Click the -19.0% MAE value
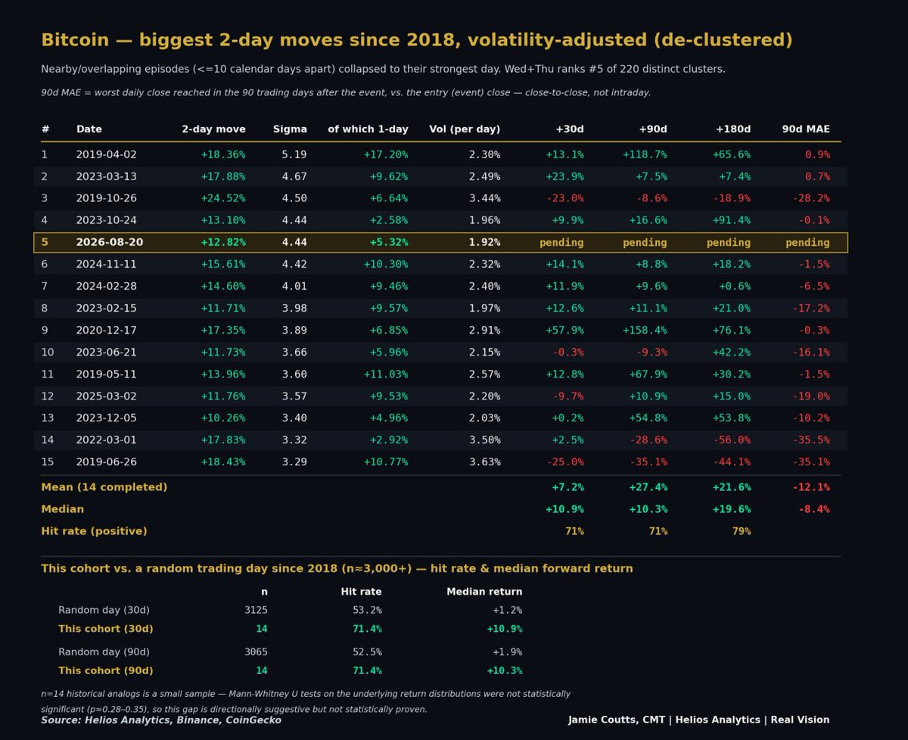Viewport: 908px width, 740px height. click(811, 396)
